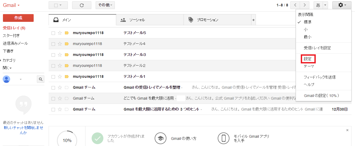Screen dimensions: 355x146
Task: Check the box for テストメール4
Action: (x=53, y=44)
